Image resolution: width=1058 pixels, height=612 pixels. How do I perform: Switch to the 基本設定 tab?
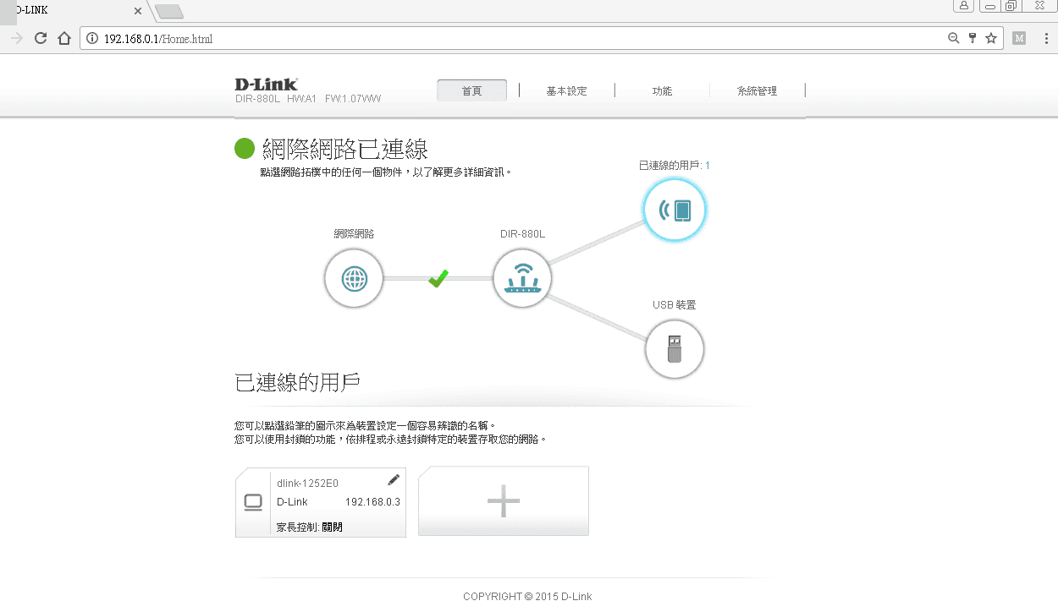tap(565, 90)
